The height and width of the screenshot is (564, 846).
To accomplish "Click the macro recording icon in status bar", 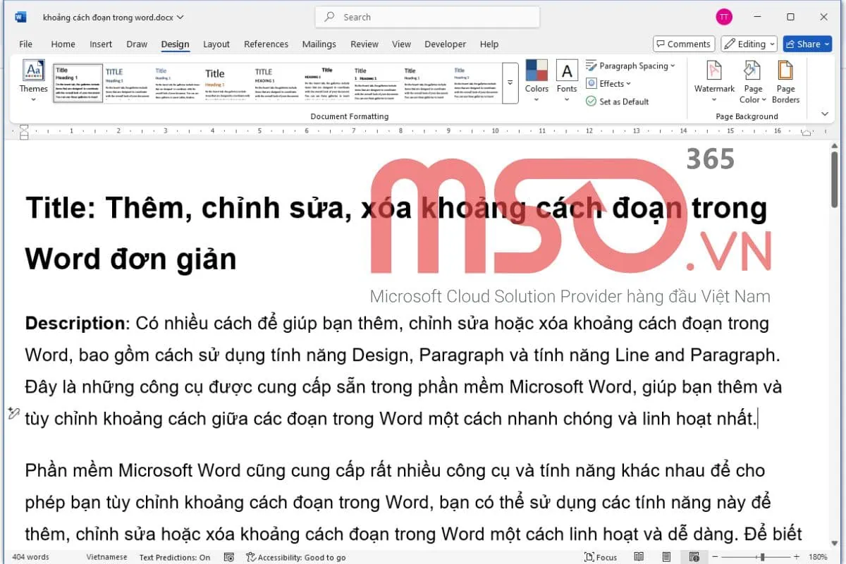I will point(228,557).
